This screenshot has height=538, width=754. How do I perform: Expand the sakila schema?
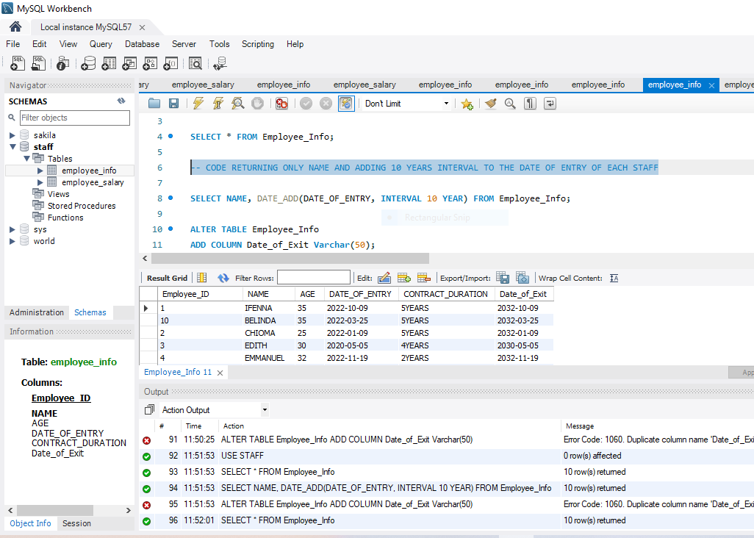tap(12, 135)
